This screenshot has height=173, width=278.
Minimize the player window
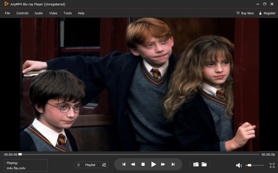coord(258,4)
